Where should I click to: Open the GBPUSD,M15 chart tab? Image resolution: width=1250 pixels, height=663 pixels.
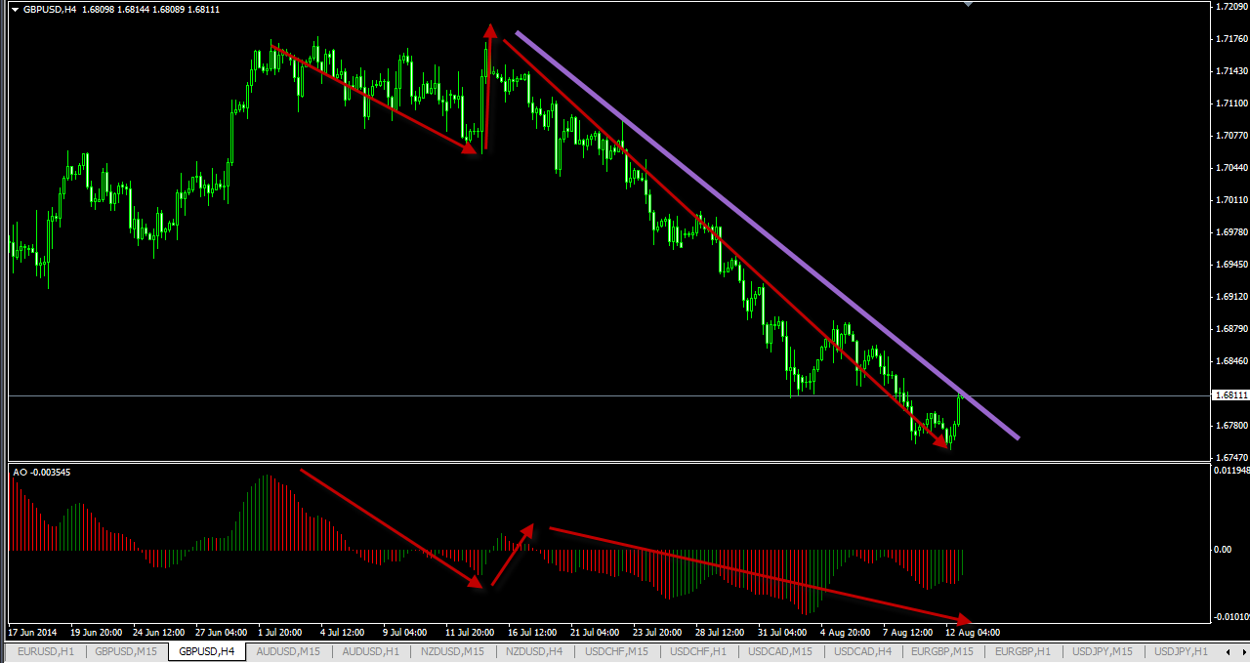(126, 651)
